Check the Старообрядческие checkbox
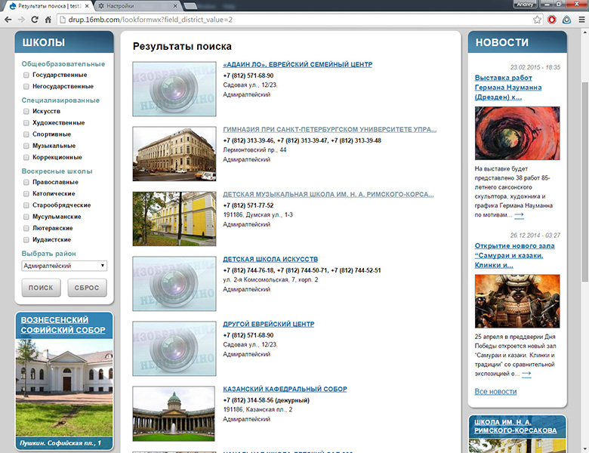This screenshot has width=589, height=453. click(x=26, y=205)
